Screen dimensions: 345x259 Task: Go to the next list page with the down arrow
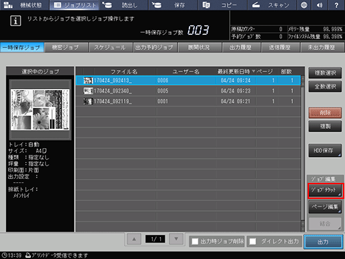pos(176,239)
